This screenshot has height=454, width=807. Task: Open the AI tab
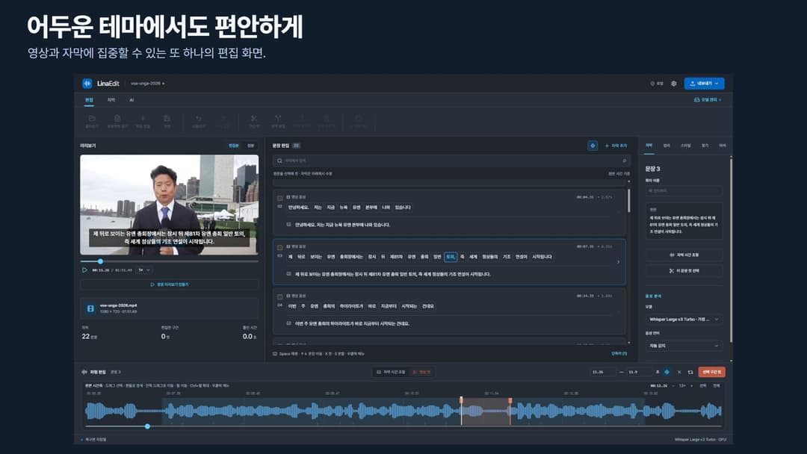(x=132, y=100)
